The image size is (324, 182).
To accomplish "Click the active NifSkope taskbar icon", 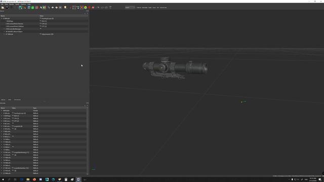I will point(78,179).
